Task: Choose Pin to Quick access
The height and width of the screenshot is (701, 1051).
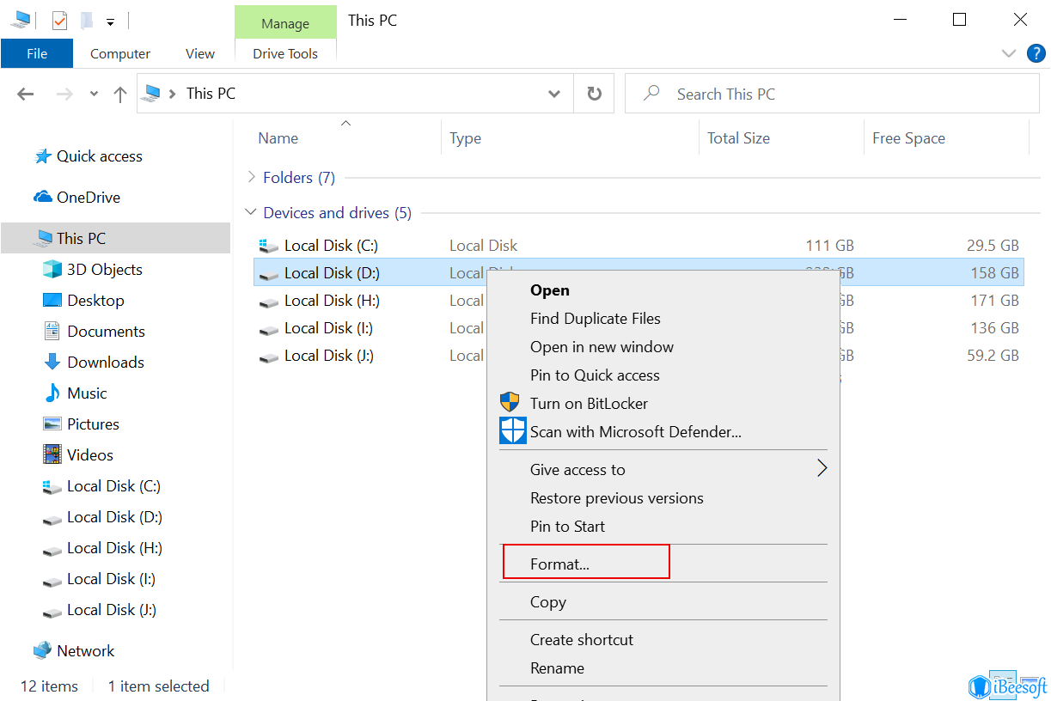Action: coord(595,375)
